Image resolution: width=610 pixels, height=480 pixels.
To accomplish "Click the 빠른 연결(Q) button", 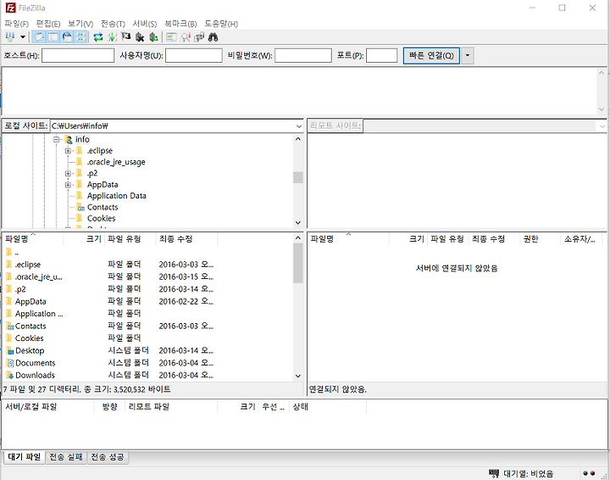I will point(431,56).
